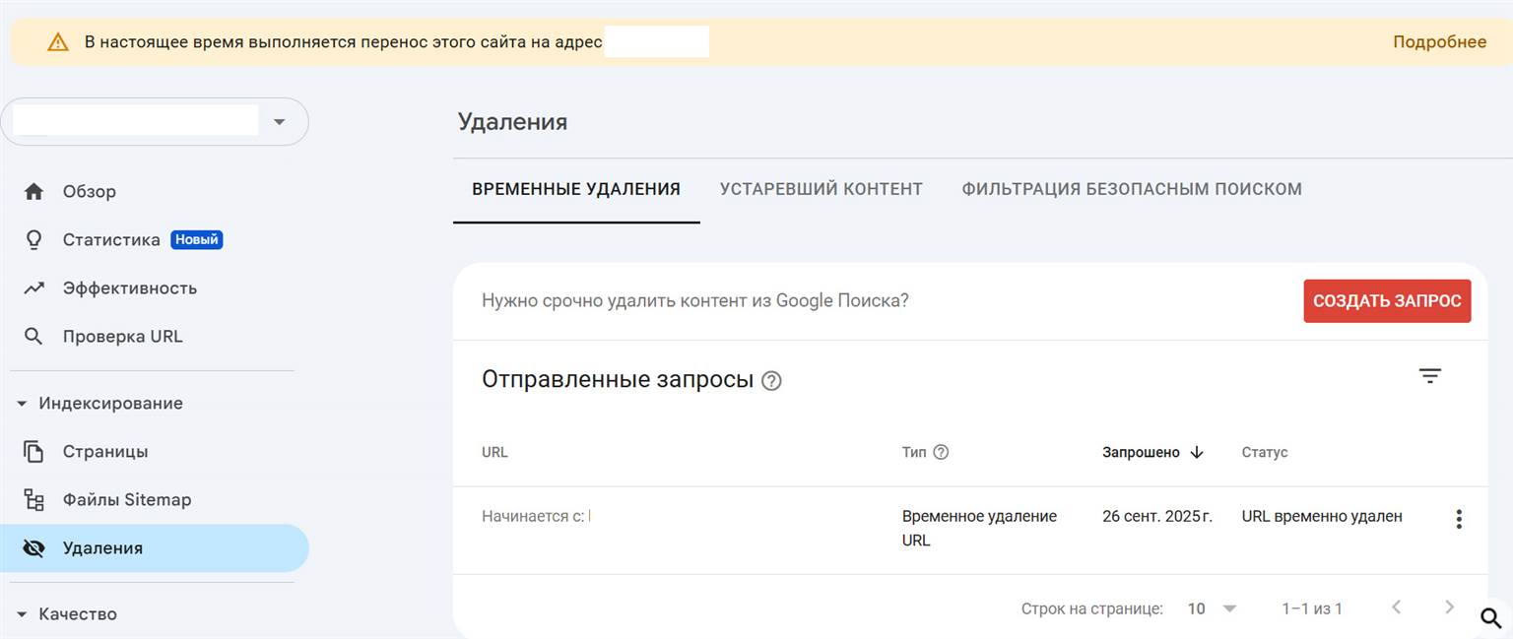Image resolution: width=1513 pixels, height=639 pixels.
Task: Open URL inspection magnifier icon
Action: [x=33, y=337]
